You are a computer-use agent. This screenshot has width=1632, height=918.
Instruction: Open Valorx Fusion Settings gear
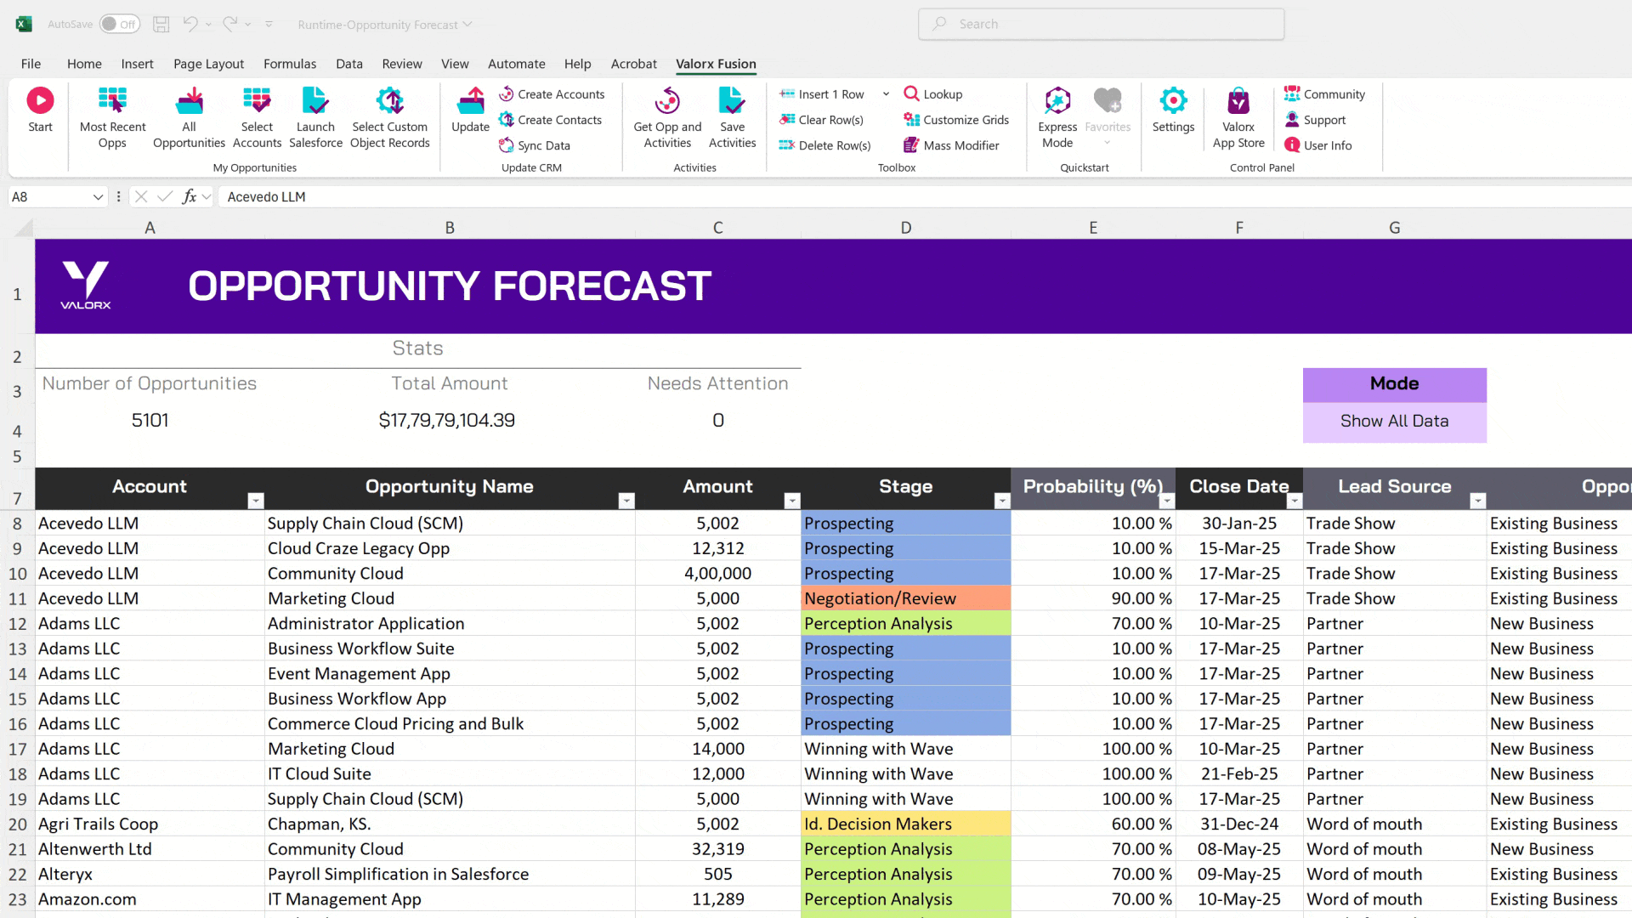point(1173,101)
